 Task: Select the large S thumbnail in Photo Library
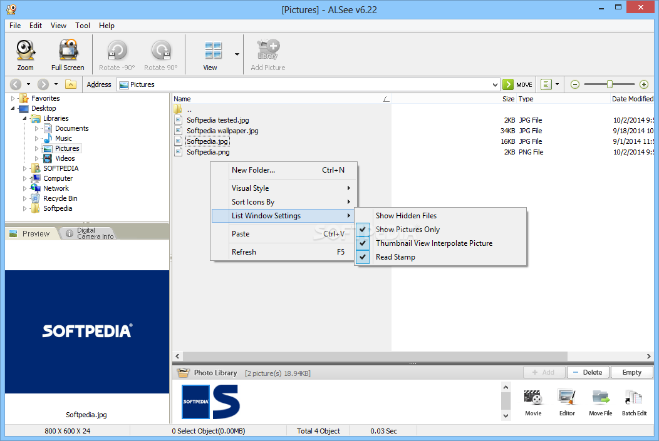(226, 402)
